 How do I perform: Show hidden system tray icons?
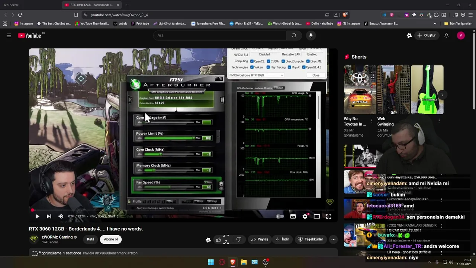click(429, 262)
